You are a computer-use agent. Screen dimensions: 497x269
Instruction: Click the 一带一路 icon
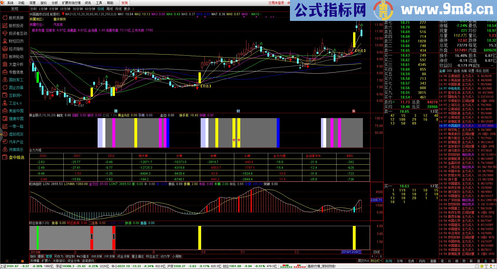pyautogui.click(x=5, y=126)
